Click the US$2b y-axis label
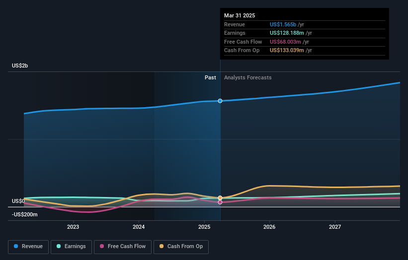 (x=20, y=65)
